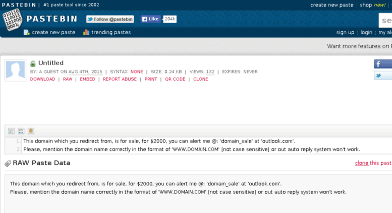
Task: Click the RAW Paste Data tag icon
Action: [x=8, y=163]
